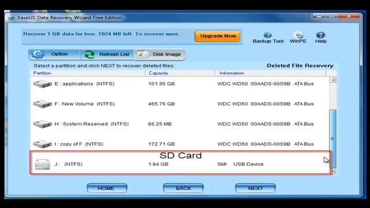
Task: Go to the HOME screen button
Action: click(106, 188)
